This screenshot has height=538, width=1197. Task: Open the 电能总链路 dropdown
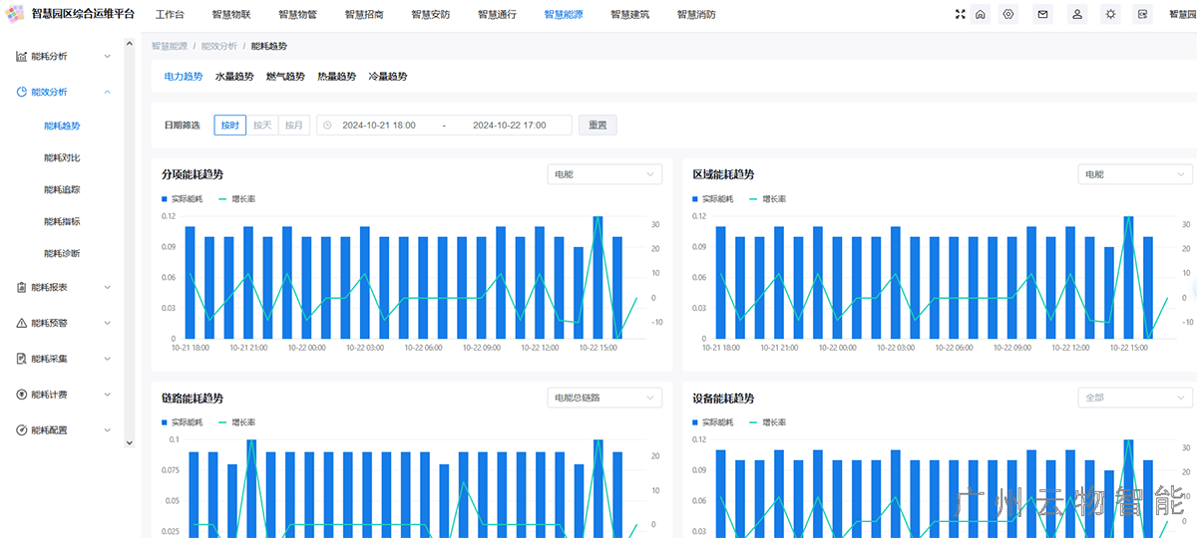click(x=604, y=398)
